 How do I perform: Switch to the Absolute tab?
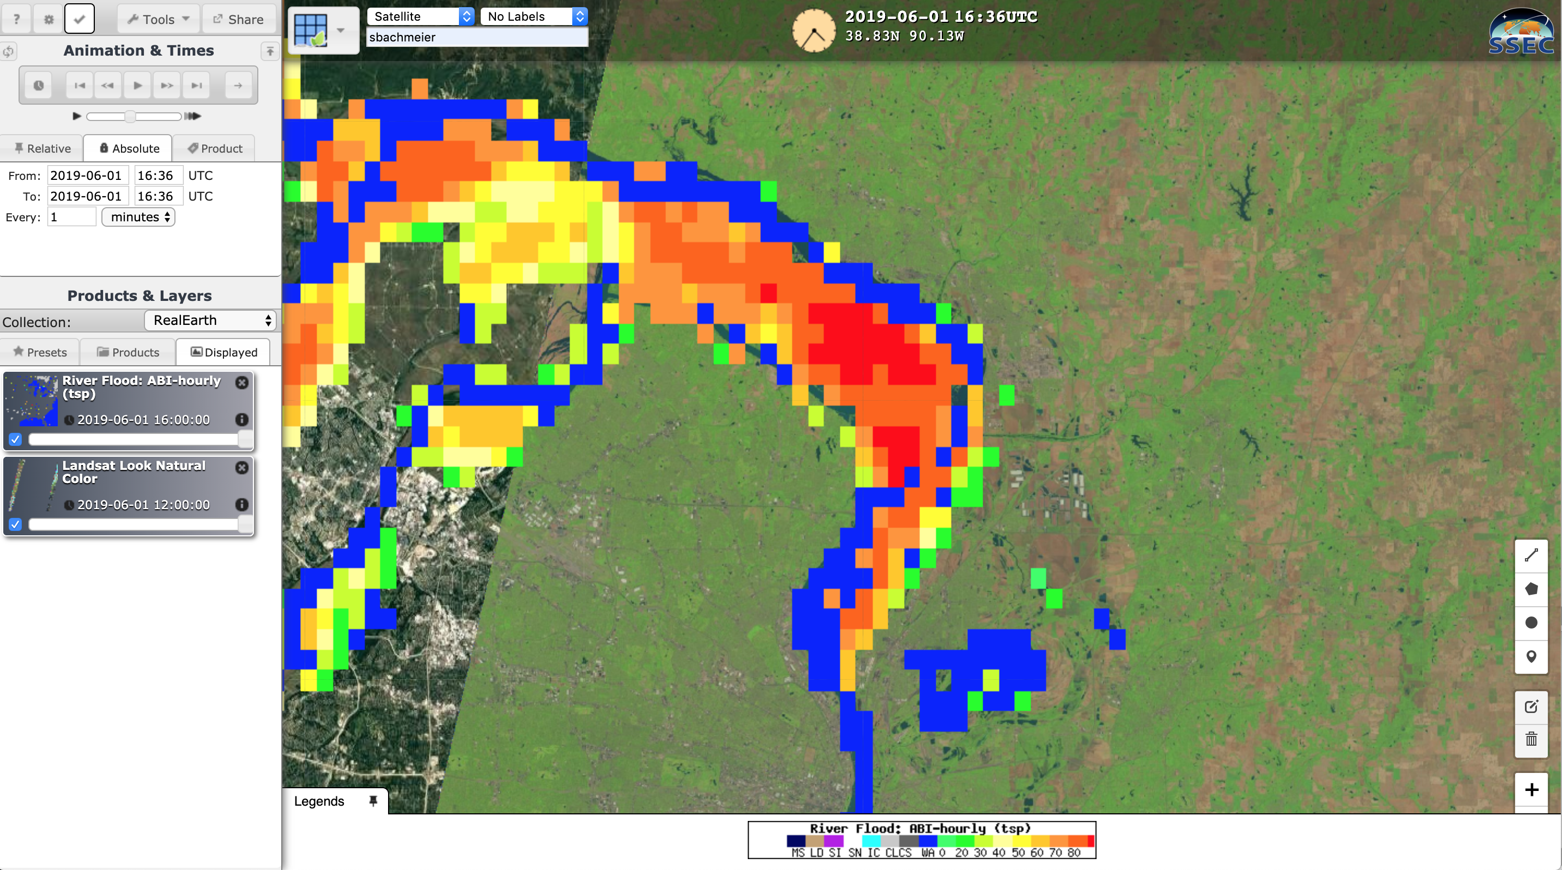coord(129,148)
